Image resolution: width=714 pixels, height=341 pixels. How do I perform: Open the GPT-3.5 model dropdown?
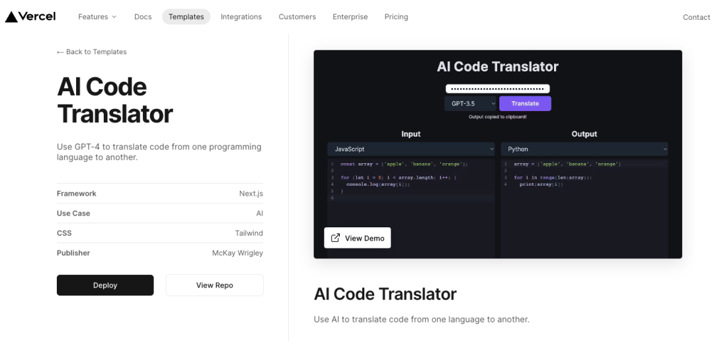coord(471,104)
